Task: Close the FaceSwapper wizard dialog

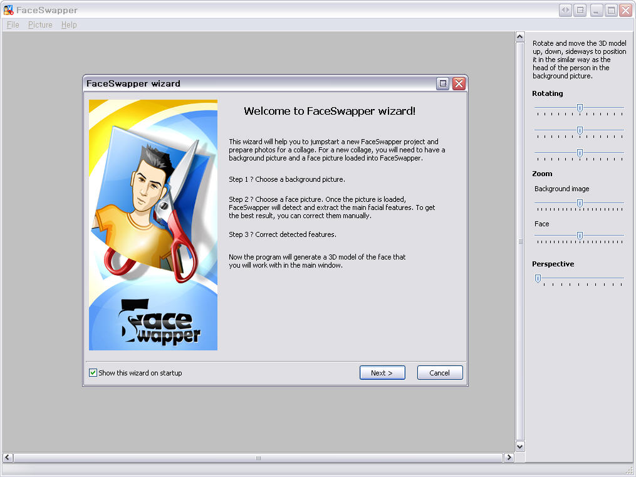Action: coord(459,83)
